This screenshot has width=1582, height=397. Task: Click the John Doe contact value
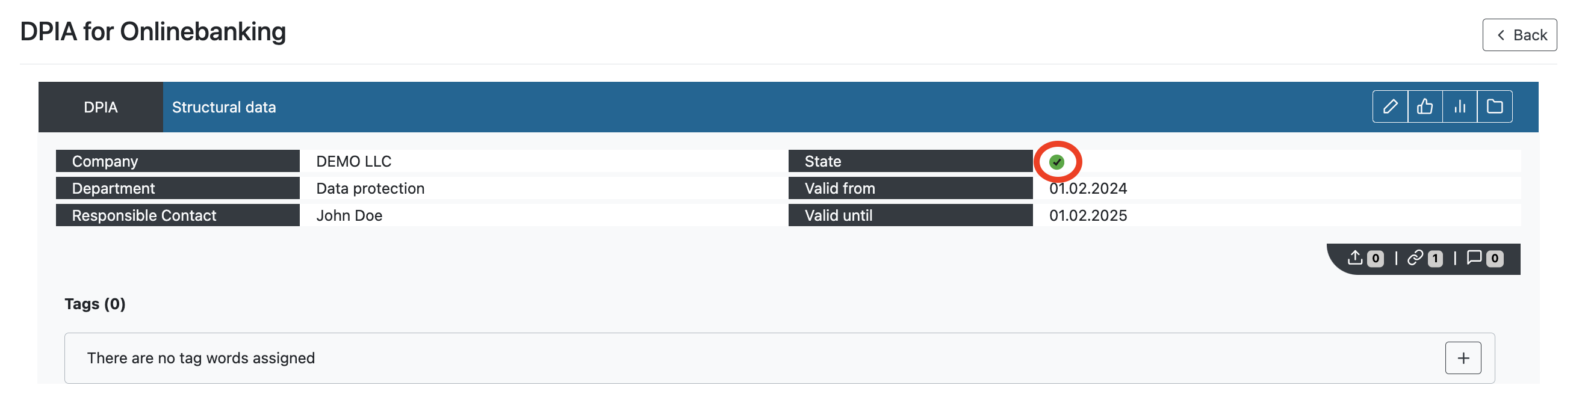(349, 215)
